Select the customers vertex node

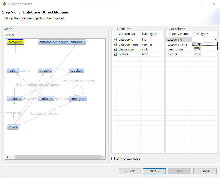point(77,42)
